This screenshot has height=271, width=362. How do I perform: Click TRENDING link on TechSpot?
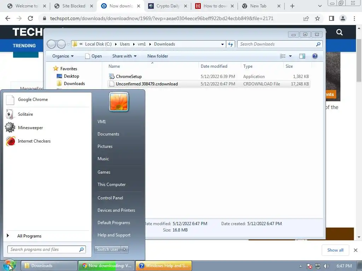(24, 46)
